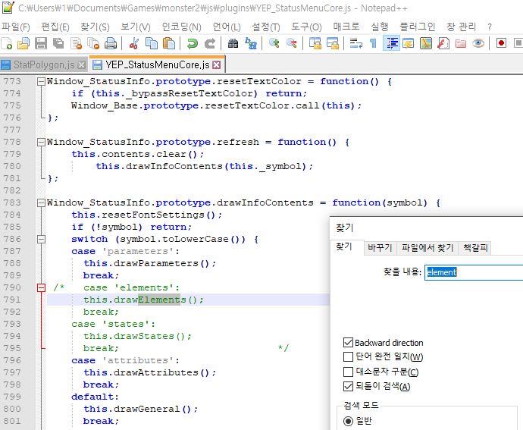Select the 일반 search mode radio button

[x=348, y=421]
